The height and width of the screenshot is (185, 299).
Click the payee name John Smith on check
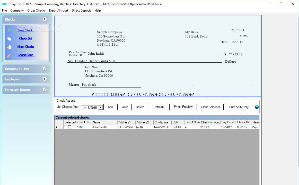tap(96, 54)
